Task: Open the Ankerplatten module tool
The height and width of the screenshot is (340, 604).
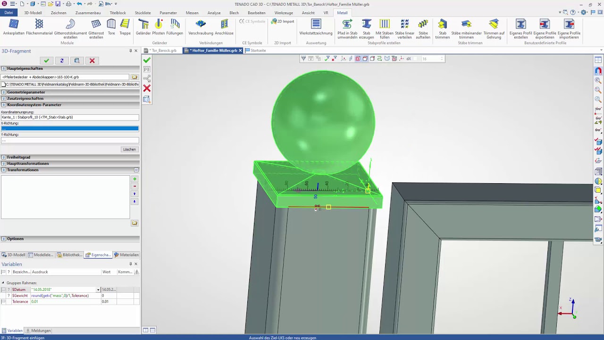Action: (x=14, y=27)
